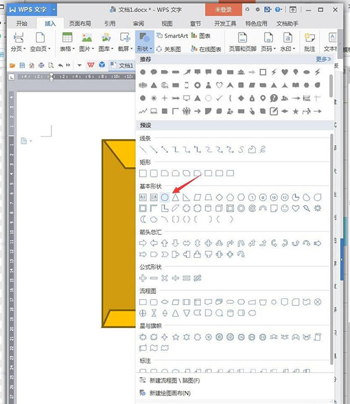The image size is (350, 404).
Task: Select the heart shape in basic shapes
Action: click(296, 208)
